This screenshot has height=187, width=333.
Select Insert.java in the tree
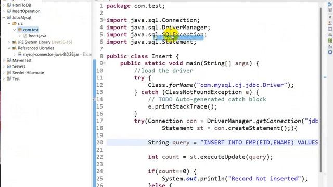click(37, 36)
